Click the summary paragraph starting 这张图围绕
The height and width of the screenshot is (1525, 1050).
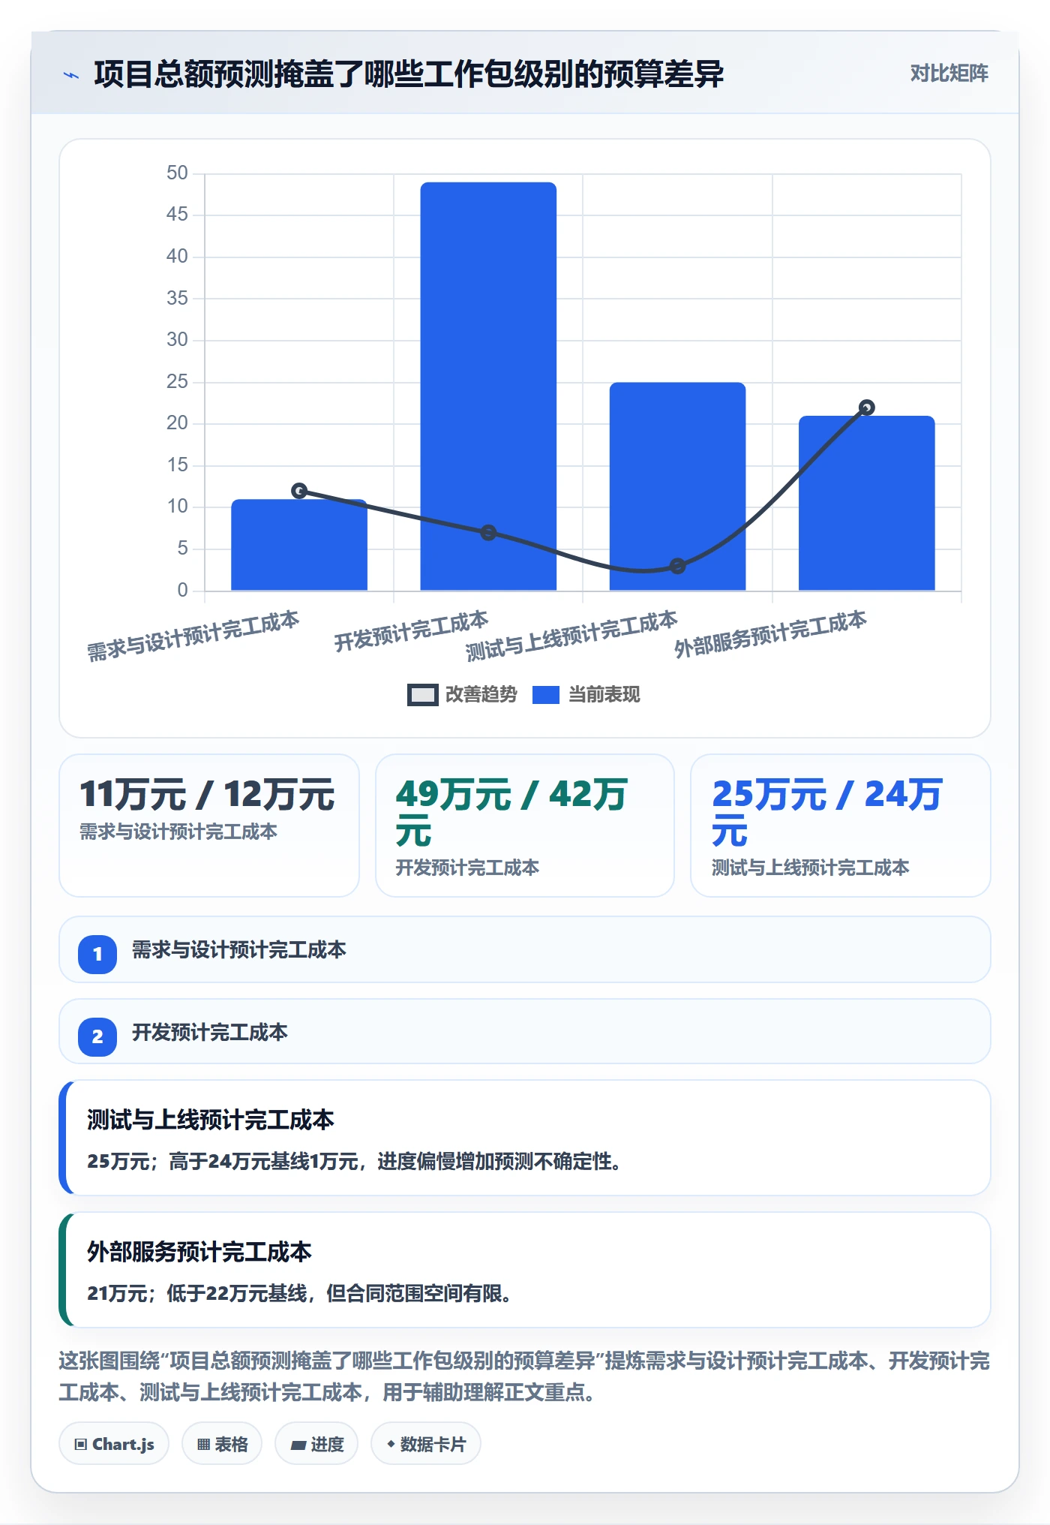pos(525,1376)
